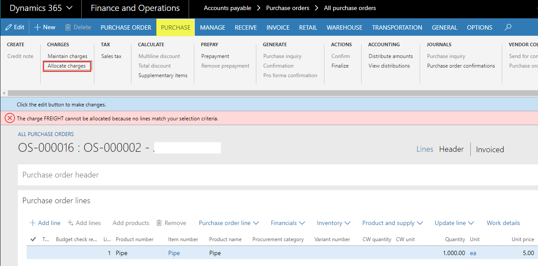
Task: Click the trash icon beside Delete
Action: pyautogui.click(x=68, y=27)
